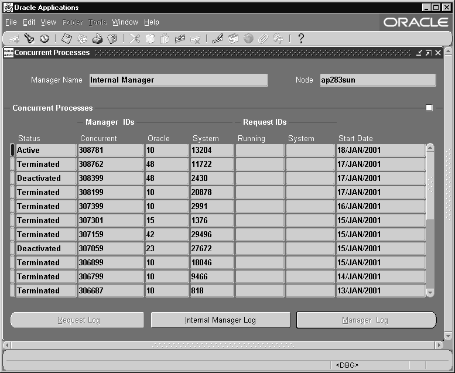Click the Find flashlight icon
The image size is (455, 373).
click(29, 38)
